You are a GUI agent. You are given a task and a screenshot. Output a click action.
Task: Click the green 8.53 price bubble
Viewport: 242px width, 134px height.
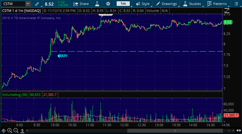[228, 22]
